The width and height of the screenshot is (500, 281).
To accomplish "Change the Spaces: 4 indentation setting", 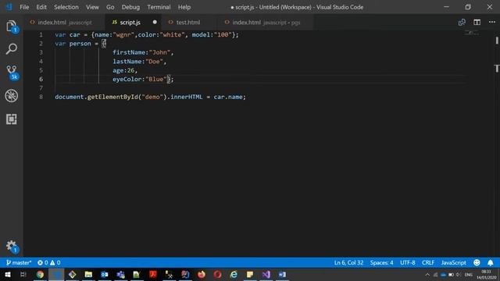I will 381,262.
